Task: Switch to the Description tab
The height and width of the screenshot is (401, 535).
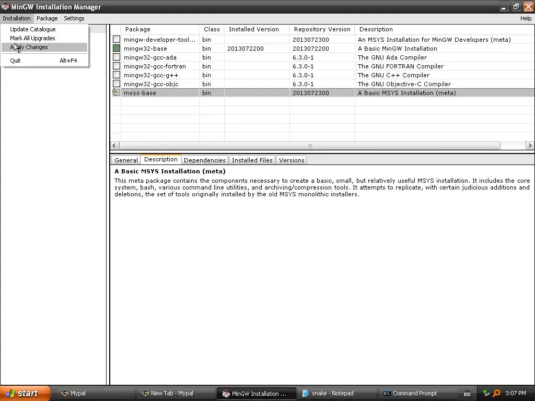Action: (161, 159)
